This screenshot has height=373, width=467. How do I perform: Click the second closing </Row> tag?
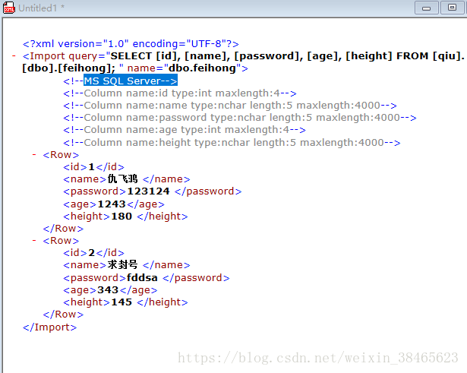coord(63,315)
